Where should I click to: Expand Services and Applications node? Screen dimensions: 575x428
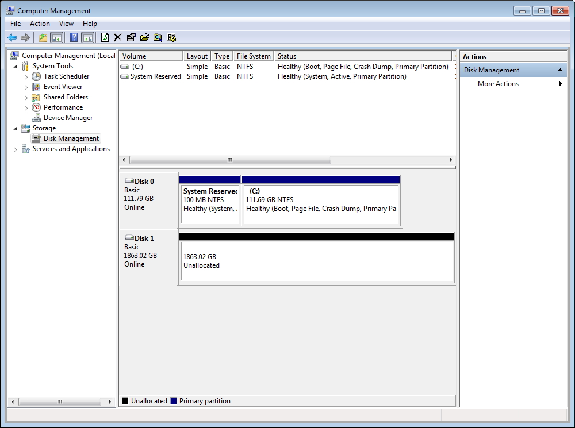[x=16, y=149]
